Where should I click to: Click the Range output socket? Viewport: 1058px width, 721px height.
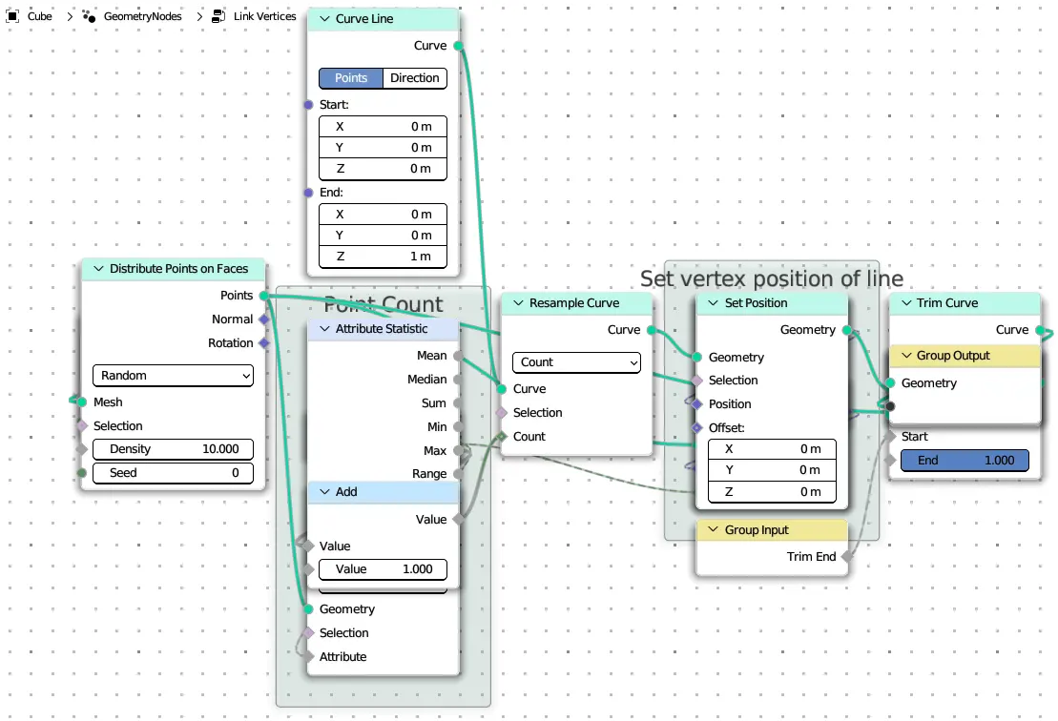pyautogui.click(x=459, y=474)
